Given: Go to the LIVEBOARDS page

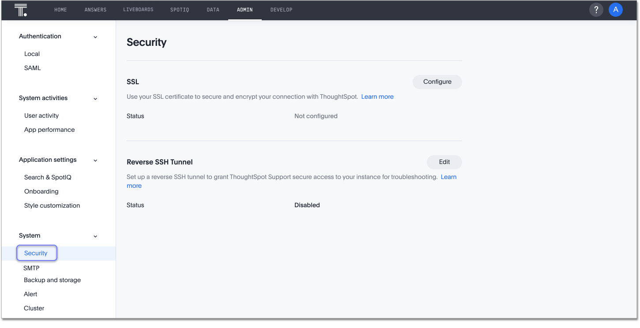Looking at the screenshot, I should click(138, 9).
